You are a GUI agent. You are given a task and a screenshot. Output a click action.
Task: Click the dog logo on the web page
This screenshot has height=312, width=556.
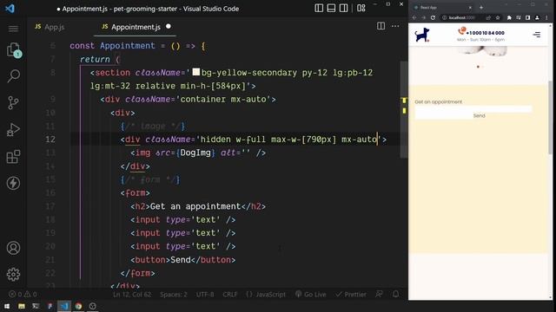tap(422, 35)
